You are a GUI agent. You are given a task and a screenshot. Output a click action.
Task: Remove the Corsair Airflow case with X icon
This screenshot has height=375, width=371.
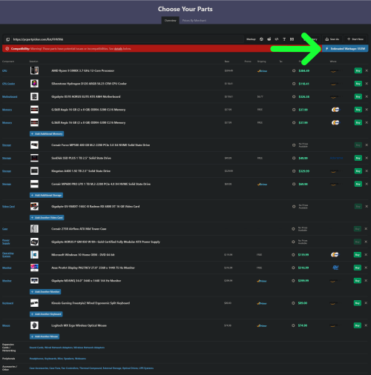[x=366, y=229]
